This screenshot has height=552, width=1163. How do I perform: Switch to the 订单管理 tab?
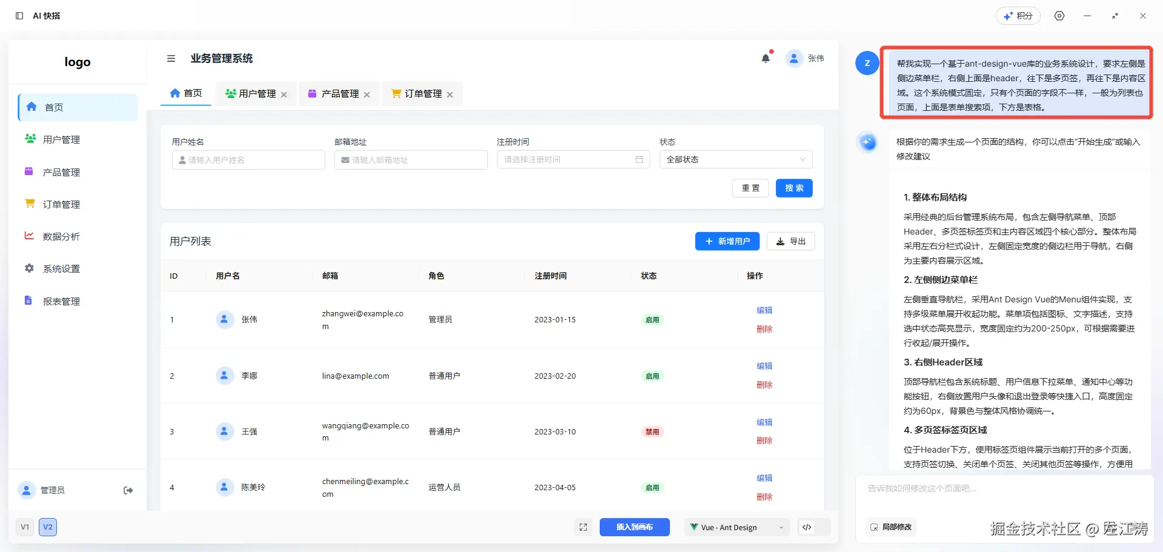[422, 94]
